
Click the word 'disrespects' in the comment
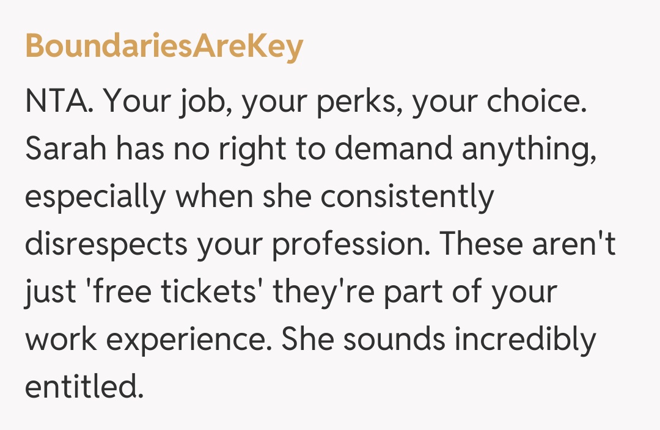pos(106,244)
